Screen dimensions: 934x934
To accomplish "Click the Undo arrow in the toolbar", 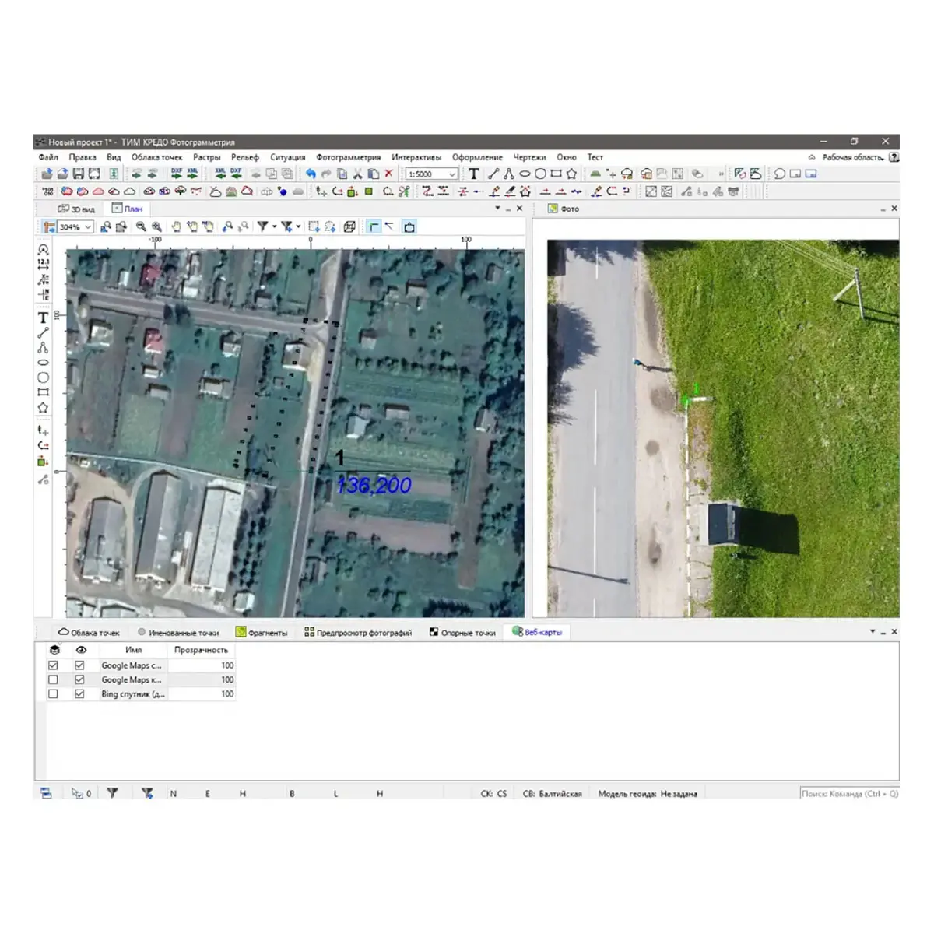I will click(x=311, y=174).
